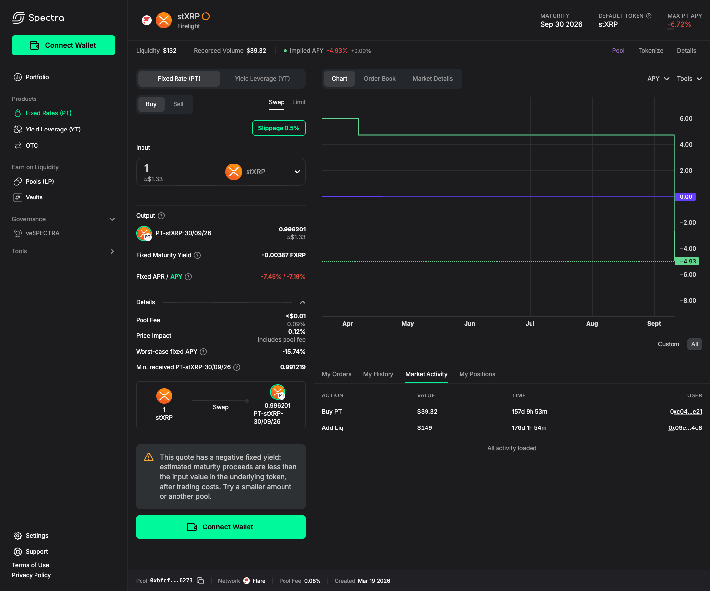Click the stXRP orange token logo in header
Screen dimensions: 710x591
(164, 20)
